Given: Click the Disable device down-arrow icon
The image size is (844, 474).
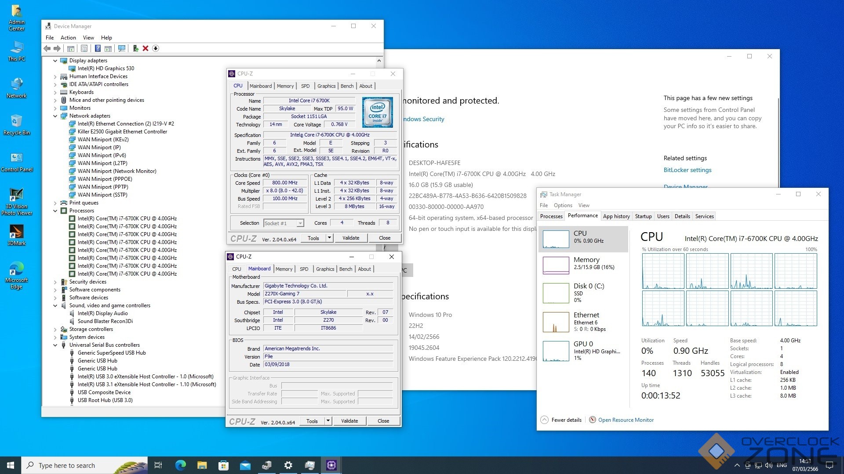Looking at the screenshot, I should [156, 48].
